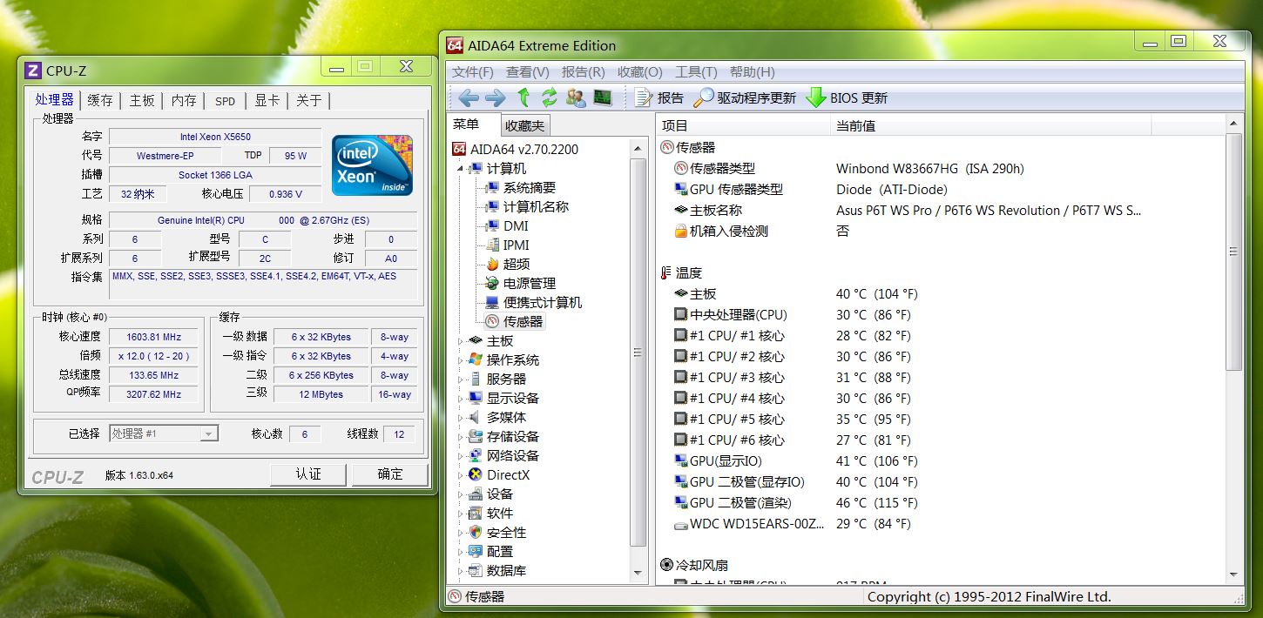The width and height of the screenshot is (1263, 618).
Task: Collapse the 计算机 tree node
Action: (461, 168)
